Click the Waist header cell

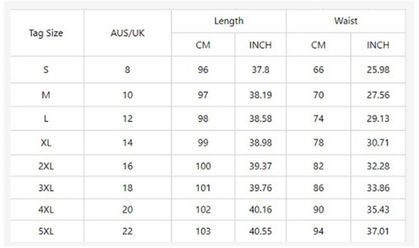[x=346, y=21]
